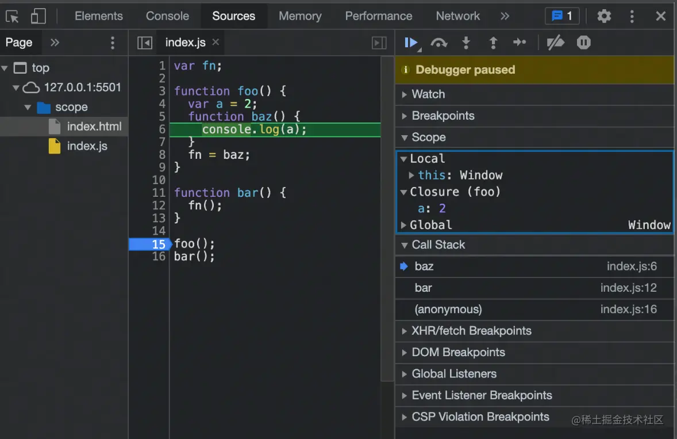Select the baz call stack frame
677x439 pixels.
pyautogui.click(x=534, y=266)
